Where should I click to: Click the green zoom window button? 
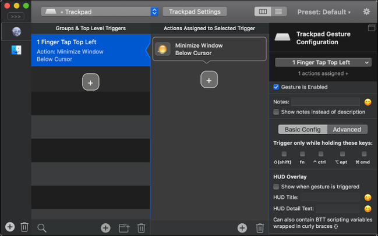point(26,6)
